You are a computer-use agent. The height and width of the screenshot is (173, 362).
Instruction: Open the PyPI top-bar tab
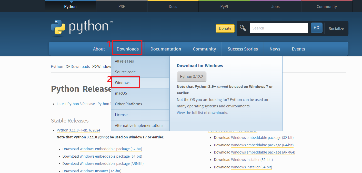pyautogui.click(x=224, y=6)
